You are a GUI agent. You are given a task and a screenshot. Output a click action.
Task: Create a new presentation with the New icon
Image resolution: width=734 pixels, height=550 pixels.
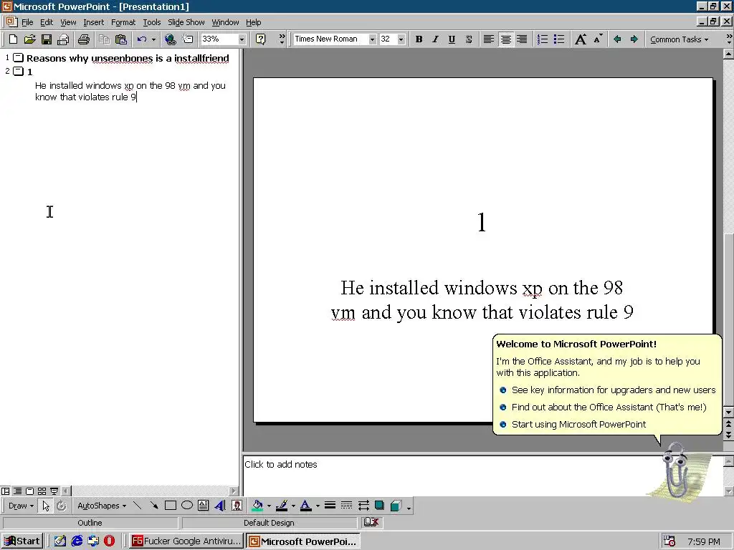pyautogui.click(x=13, y=39)
